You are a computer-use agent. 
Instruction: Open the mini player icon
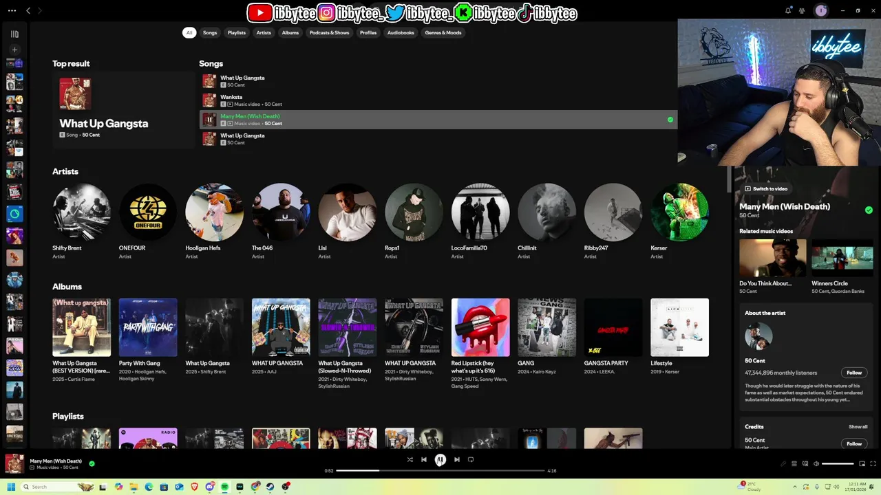click(862, 464)
